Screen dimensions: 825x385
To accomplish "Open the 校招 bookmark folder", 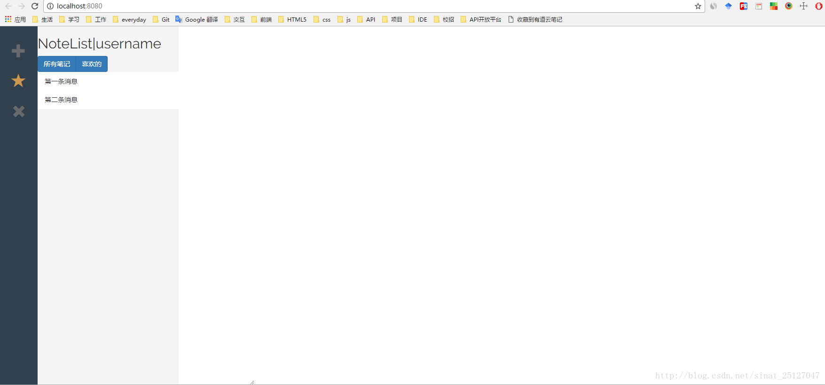I will point(444,19).
